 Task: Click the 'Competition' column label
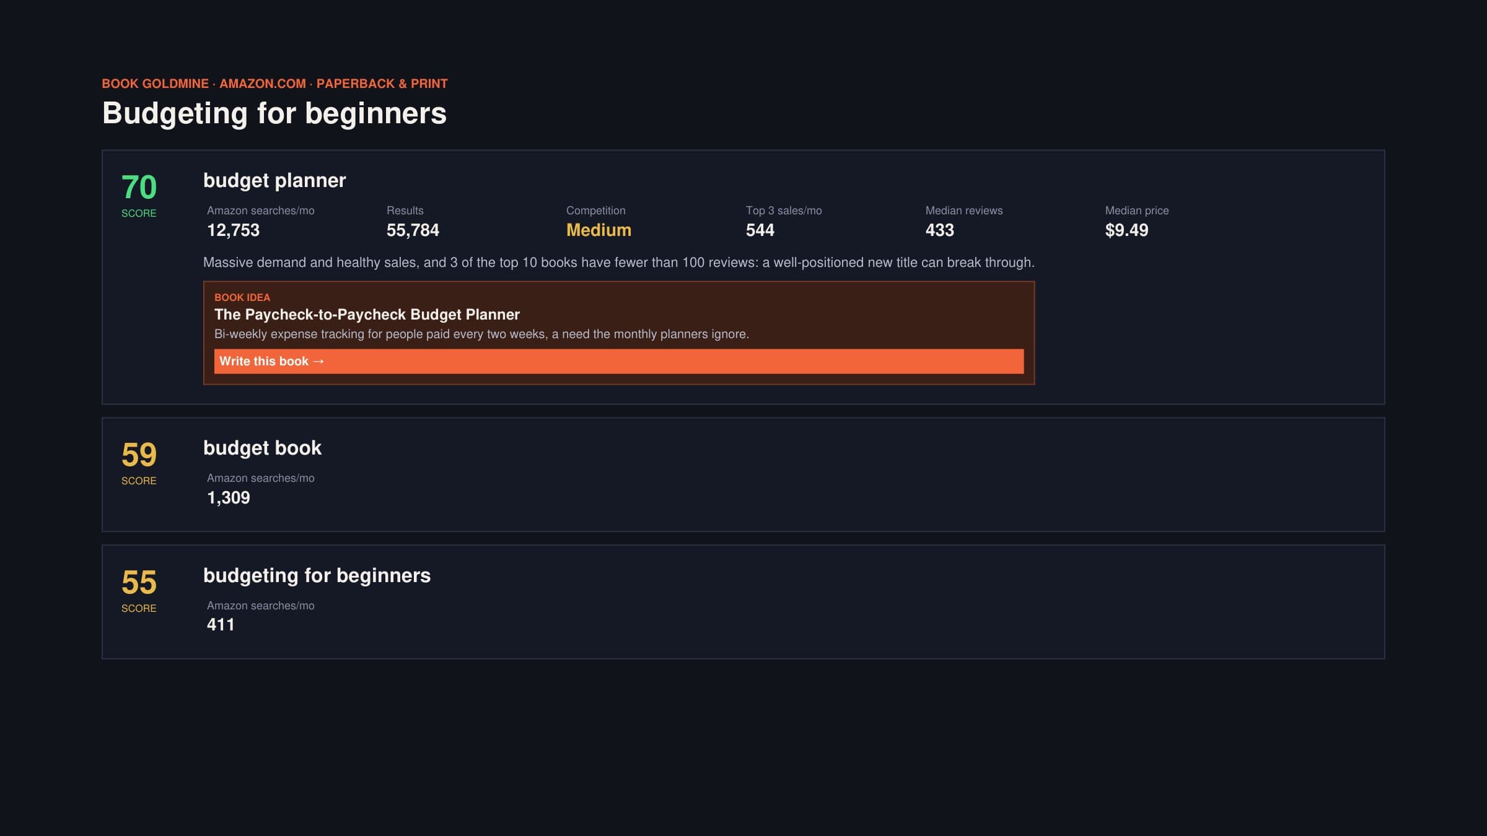click(595, 211)
